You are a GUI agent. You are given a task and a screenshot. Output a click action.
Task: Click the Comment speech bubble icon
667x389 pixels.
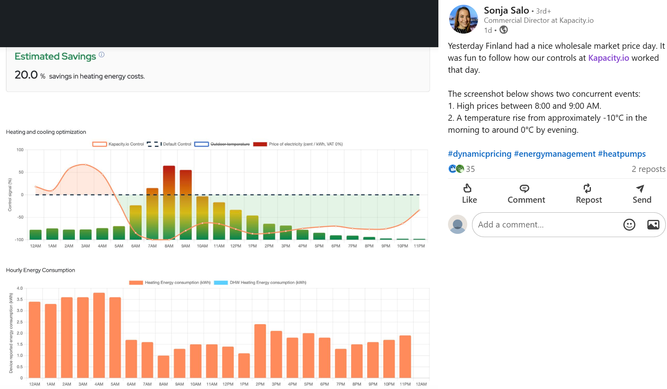click(x=524, y=188)
